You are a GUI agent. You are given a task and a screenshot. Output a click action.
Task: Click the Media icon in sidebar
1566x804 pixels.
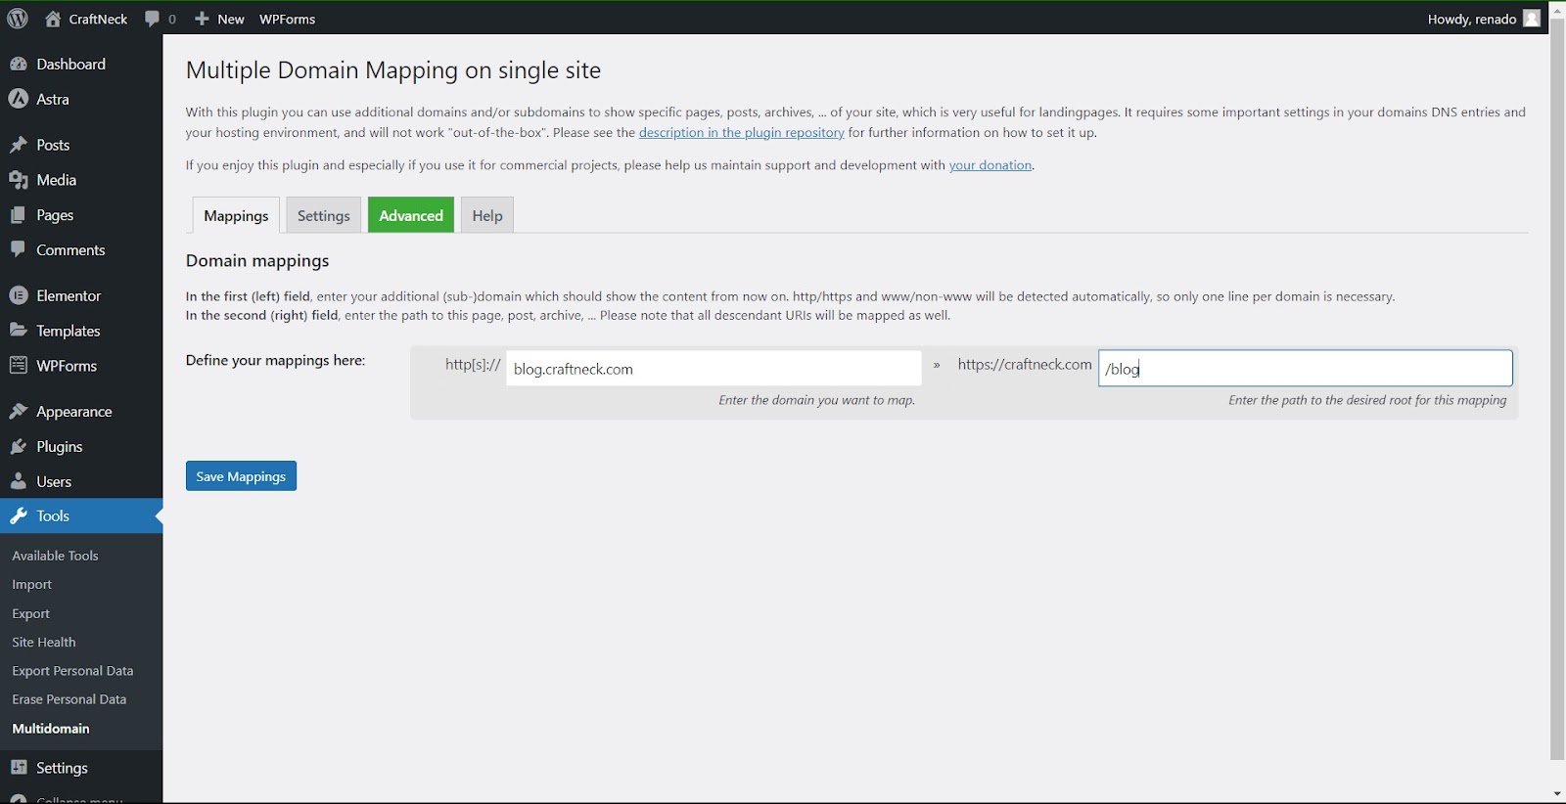point(19,180)
